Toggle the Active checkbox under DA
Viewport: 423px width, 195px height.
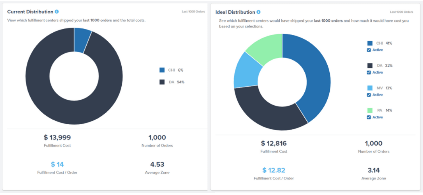point(369,73)
